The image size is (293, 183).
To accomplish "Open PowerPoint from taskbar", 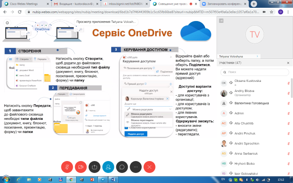I will point(92,180).
